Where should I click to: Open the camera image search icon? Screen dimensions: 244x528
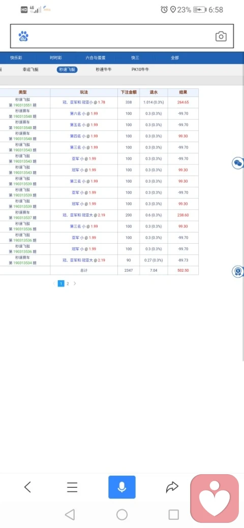coord(221,37)
